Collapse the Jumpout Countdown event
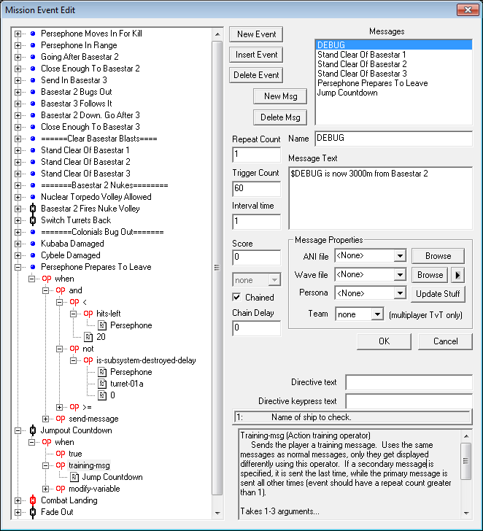Screen dimensions: 483x531 18,430
